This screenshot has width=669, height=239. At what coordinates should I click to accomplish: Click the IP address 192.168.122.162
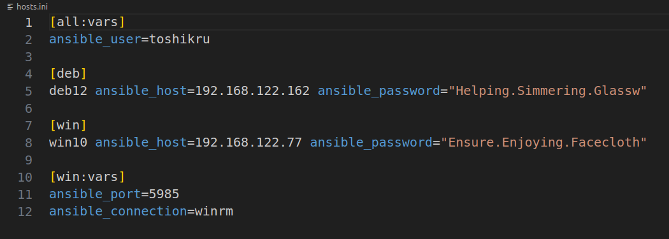tap(252, 91)
